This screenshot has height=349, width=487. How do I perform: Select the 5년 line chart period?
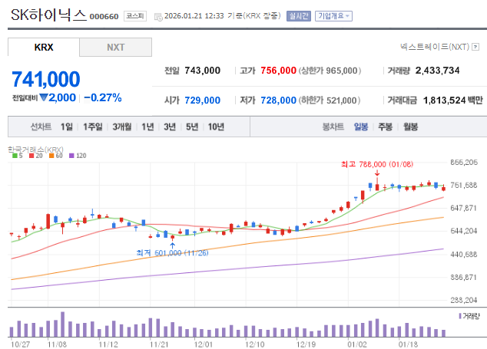pos(192,127)
